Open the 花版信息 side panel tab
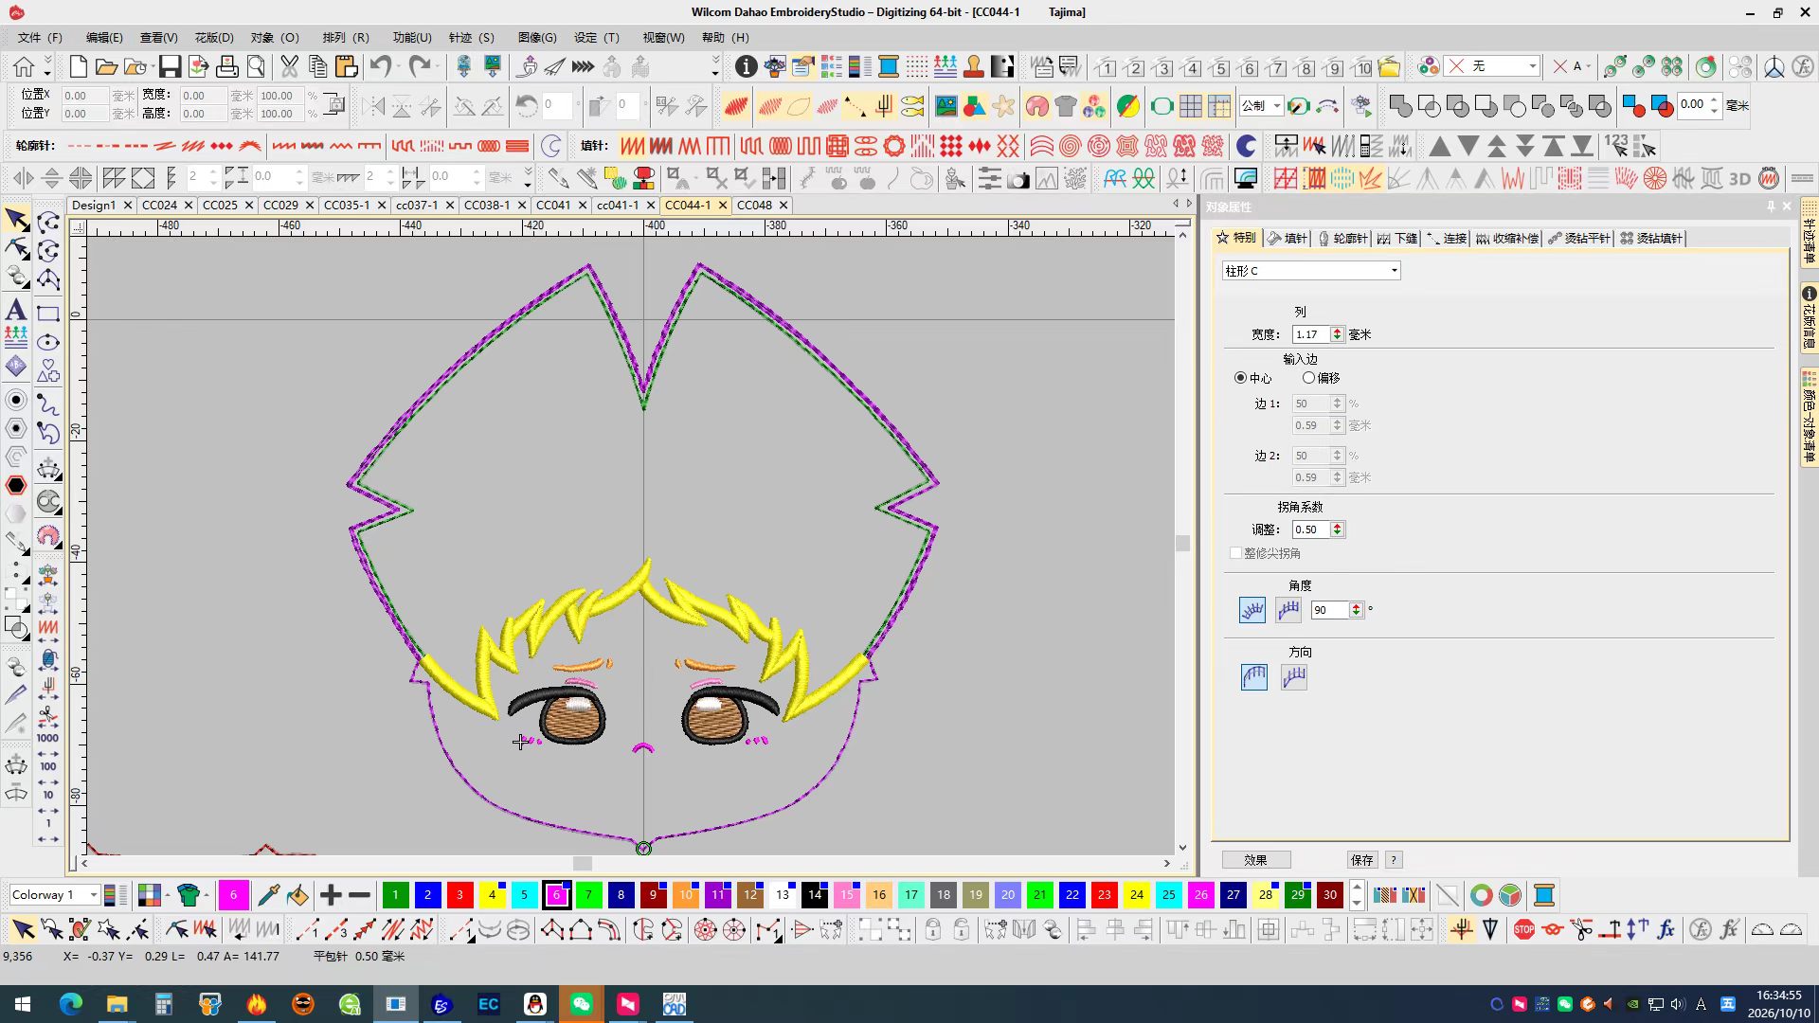 (1809, 317)
